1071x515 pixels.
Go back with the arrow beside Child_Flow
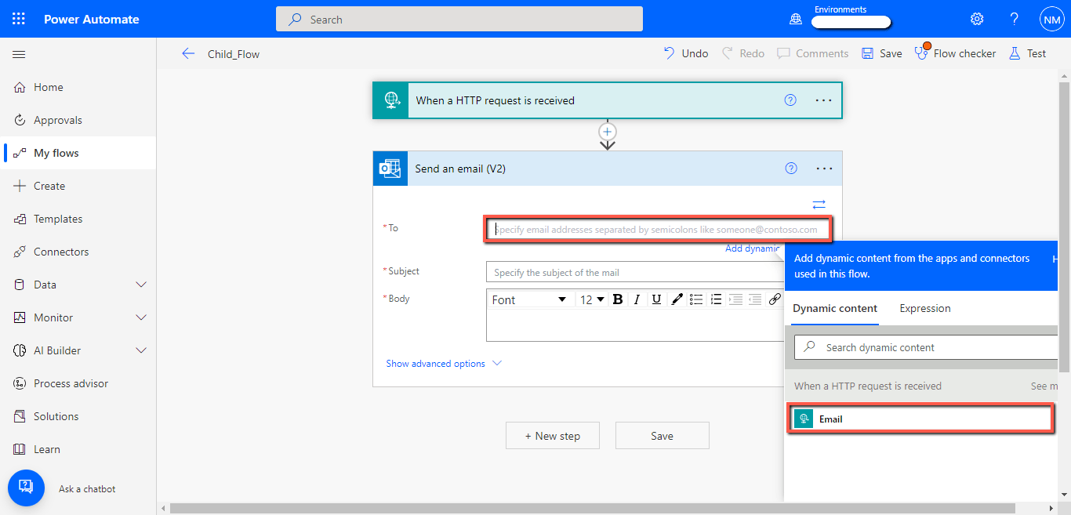[x=188, y=53]
